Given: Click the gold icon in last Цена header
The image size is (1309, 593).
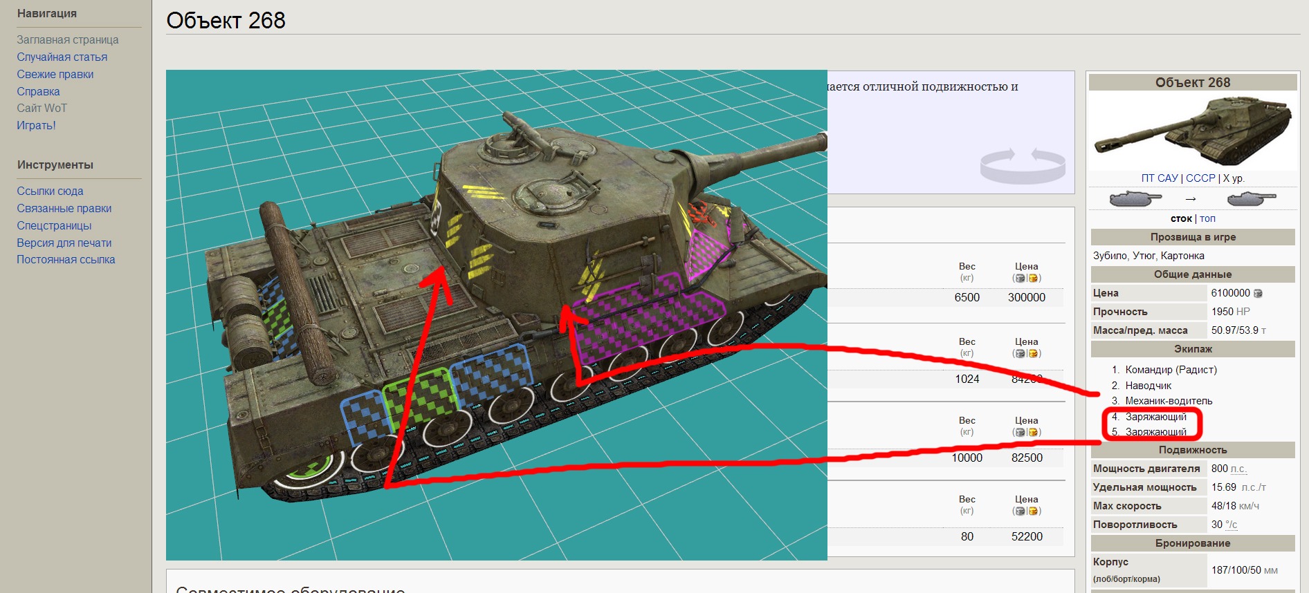Looking at the screenshot, I should pos(1033,511).
